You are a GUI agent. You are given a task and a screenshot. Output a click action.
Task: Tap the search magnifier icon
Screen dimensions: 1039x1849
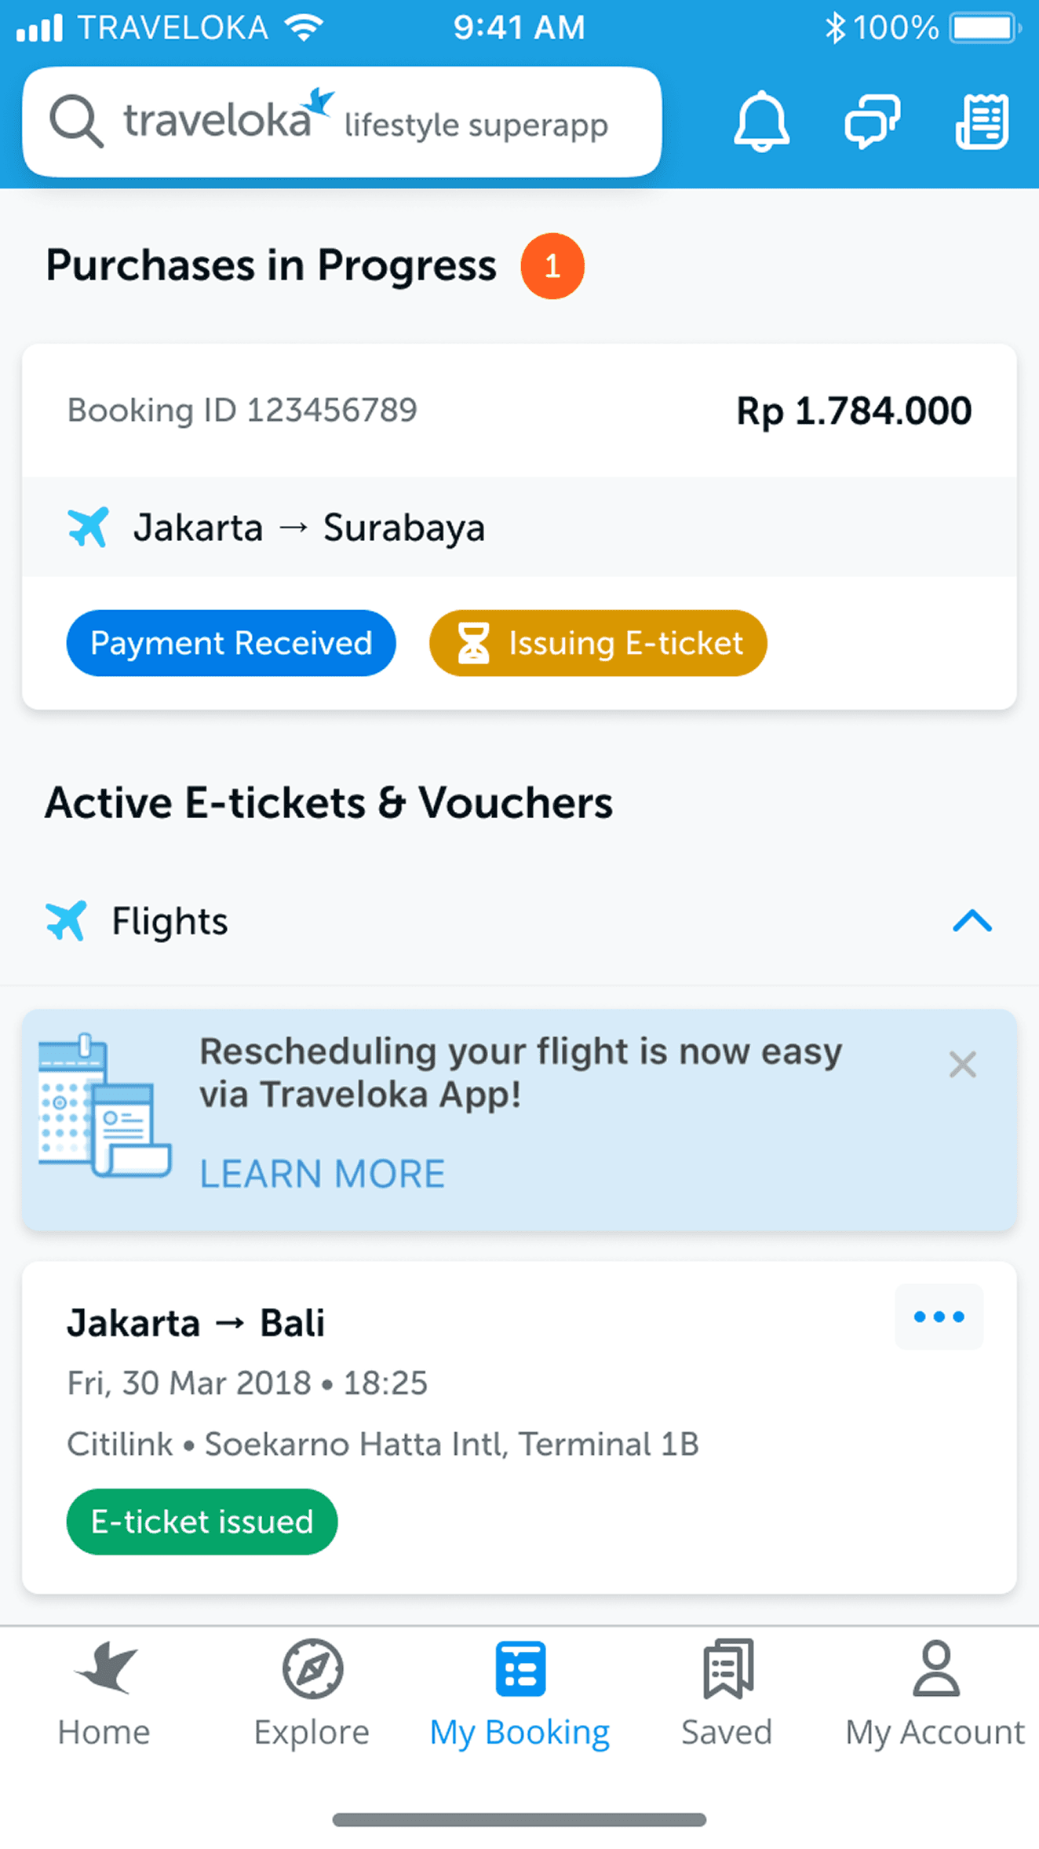[x=75, y=122]
